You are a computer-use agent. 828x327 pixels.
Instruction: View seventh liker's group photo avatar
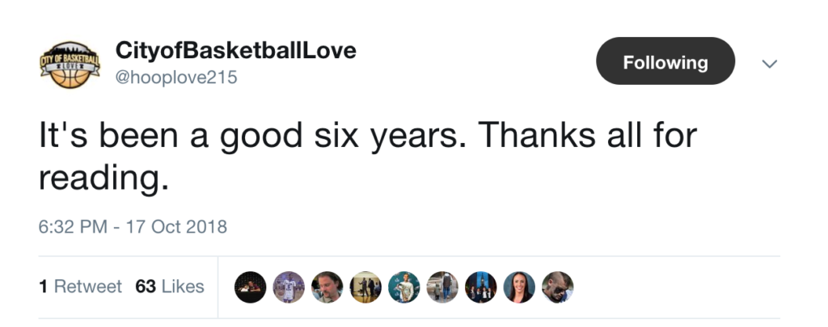[480, 287]
